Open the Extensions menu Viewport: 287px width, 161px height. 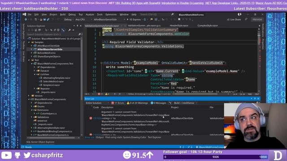111,14
